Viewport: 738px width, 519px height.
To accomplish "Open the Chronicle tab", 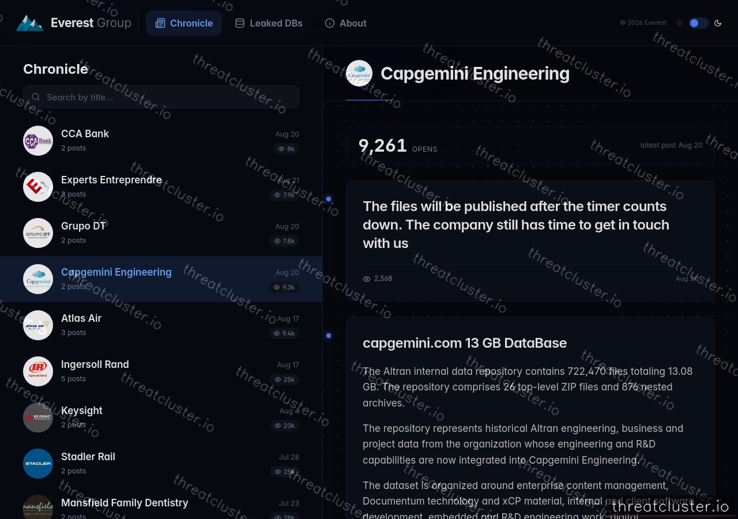I will point(184,23).
